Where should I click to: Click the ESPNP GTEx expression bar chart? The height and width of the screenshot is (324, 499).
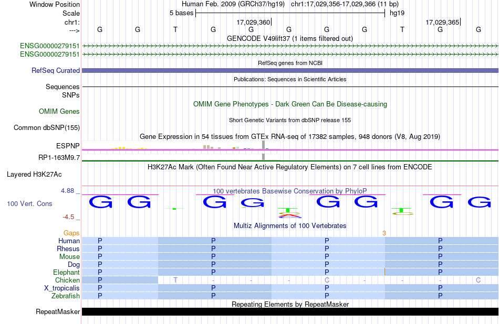[181, 145]
